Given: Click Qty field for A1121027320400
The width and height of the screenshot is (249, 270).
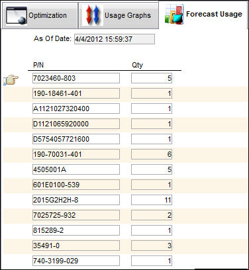Looking at the screenshot, I should [152, 109].
